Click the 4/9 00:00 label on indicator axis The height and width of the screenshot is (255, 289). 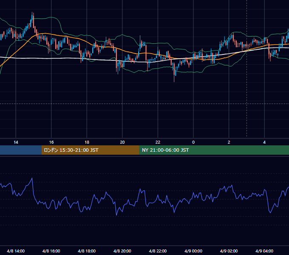click(x=193, y=251)
